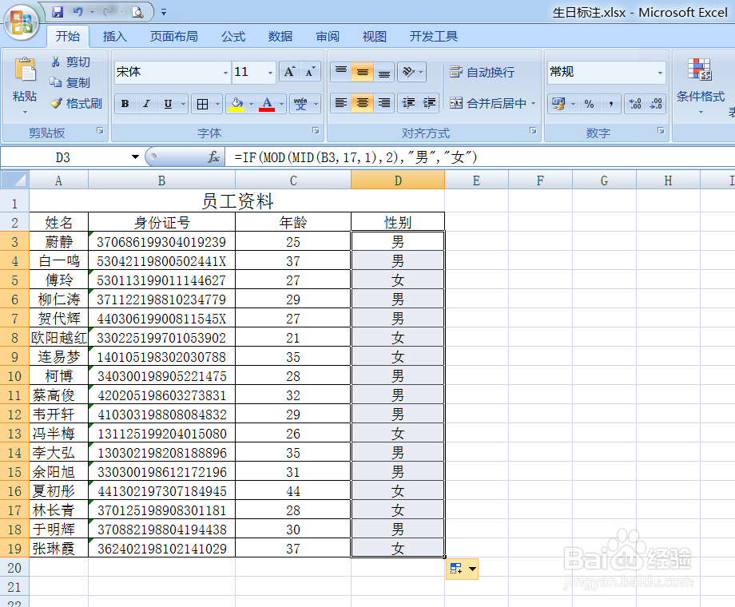
Task: Decrease font size
Action: (310, 72)
